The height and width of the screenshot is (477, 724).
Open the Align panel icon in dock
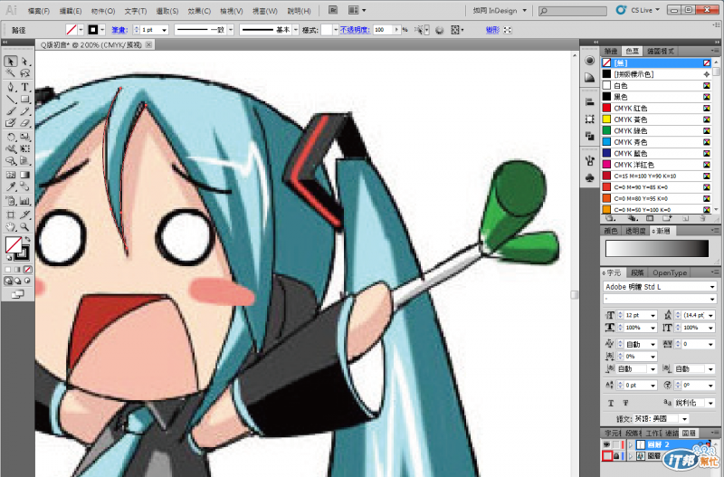point(590,102)
